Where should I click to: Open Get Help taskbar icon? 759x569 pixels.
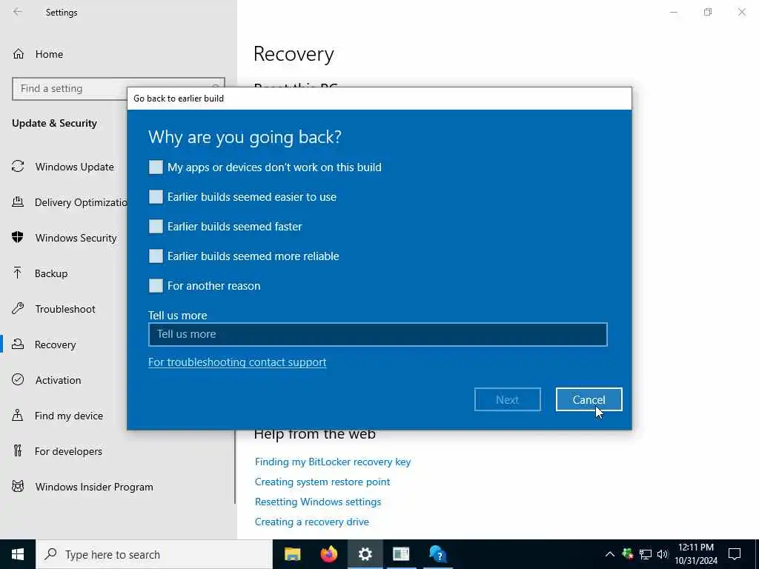click(x=437, y=554)
